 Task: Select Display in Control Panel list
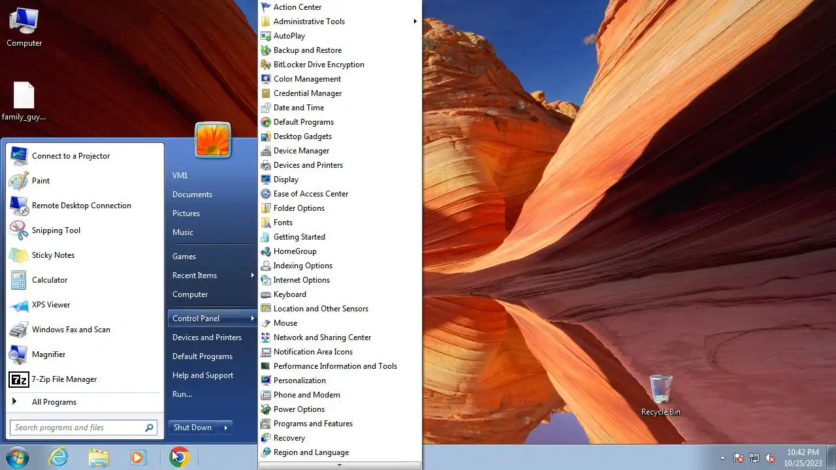coord(340,180)
